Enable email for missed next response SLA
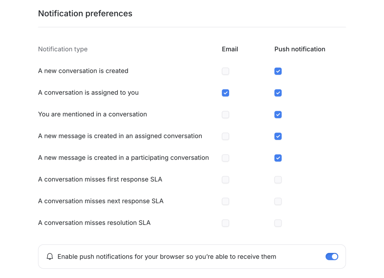 225,202
